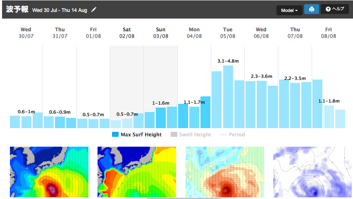Click the printer icon button
Screen dimensions: 353x199
[x=311, y=9]
